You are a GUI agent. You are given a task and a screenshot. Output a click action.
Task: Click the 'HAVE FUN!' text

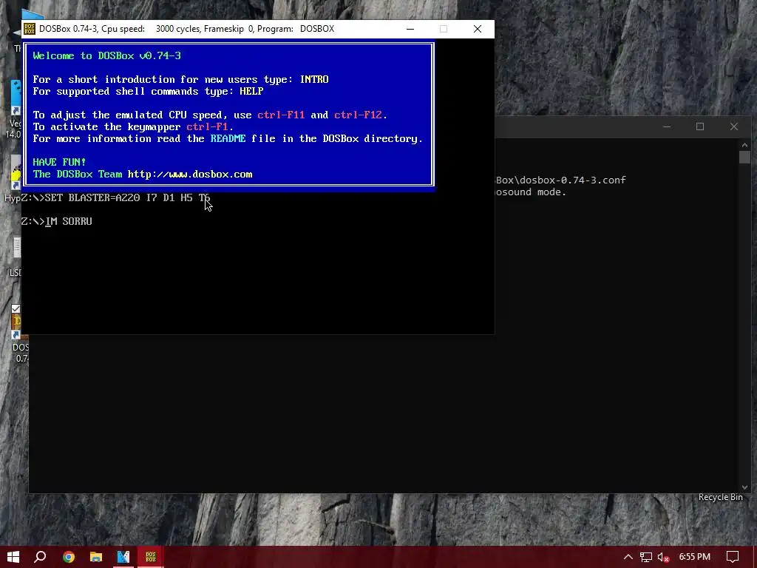59,162
